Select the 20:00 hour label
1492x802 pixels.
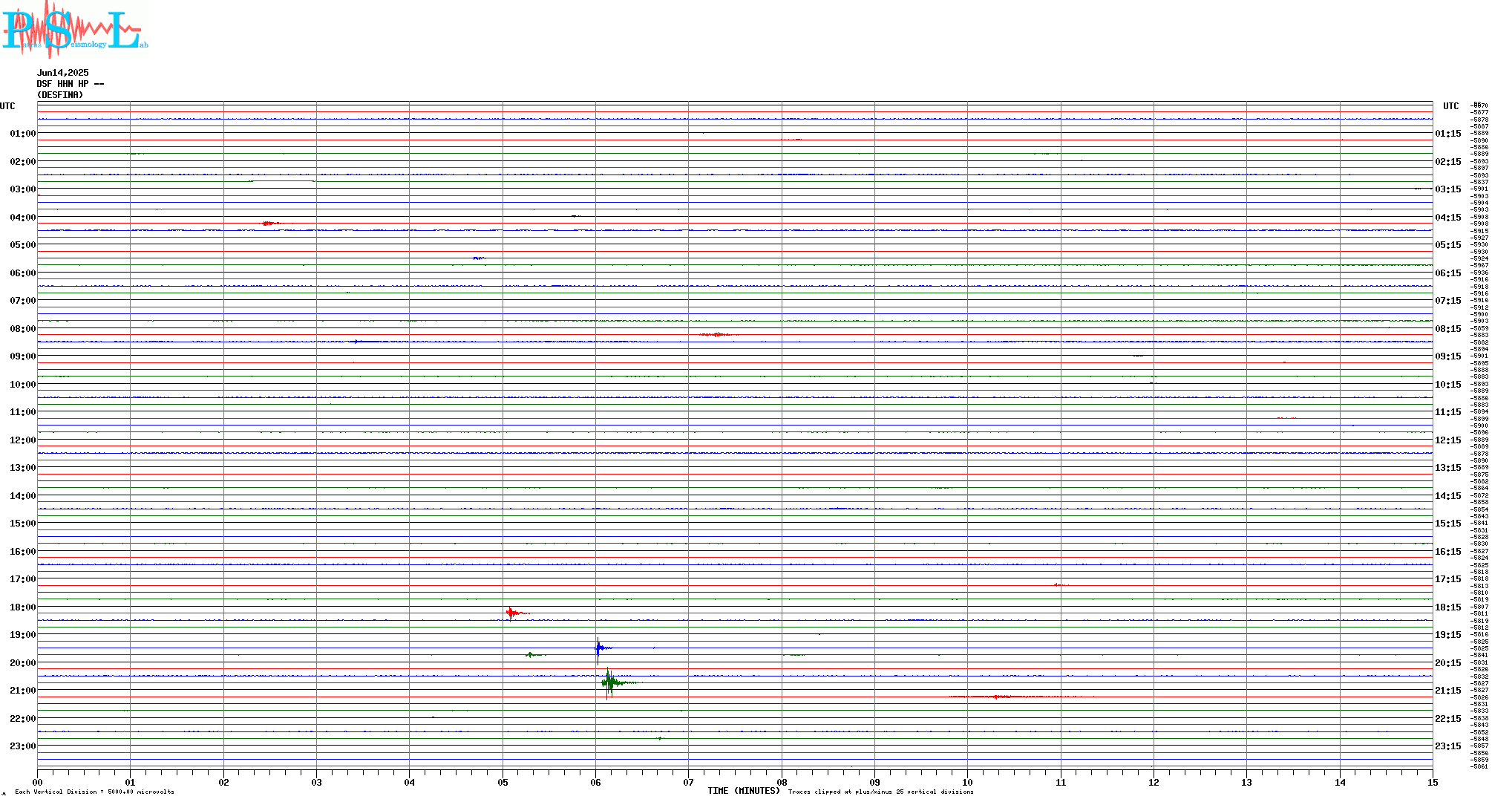[x=23, y=663]
